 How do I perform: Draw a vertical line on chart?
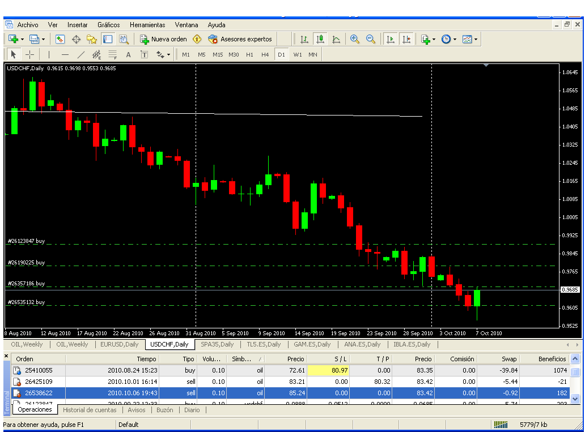[49, 55]
